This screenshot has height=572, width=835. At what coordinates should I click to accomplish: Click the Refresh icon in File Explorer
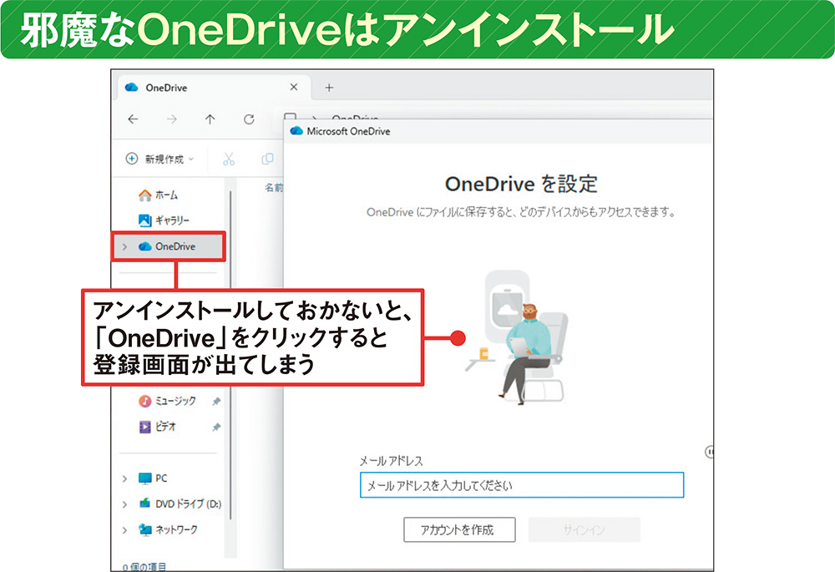click(x=249, y=119)
